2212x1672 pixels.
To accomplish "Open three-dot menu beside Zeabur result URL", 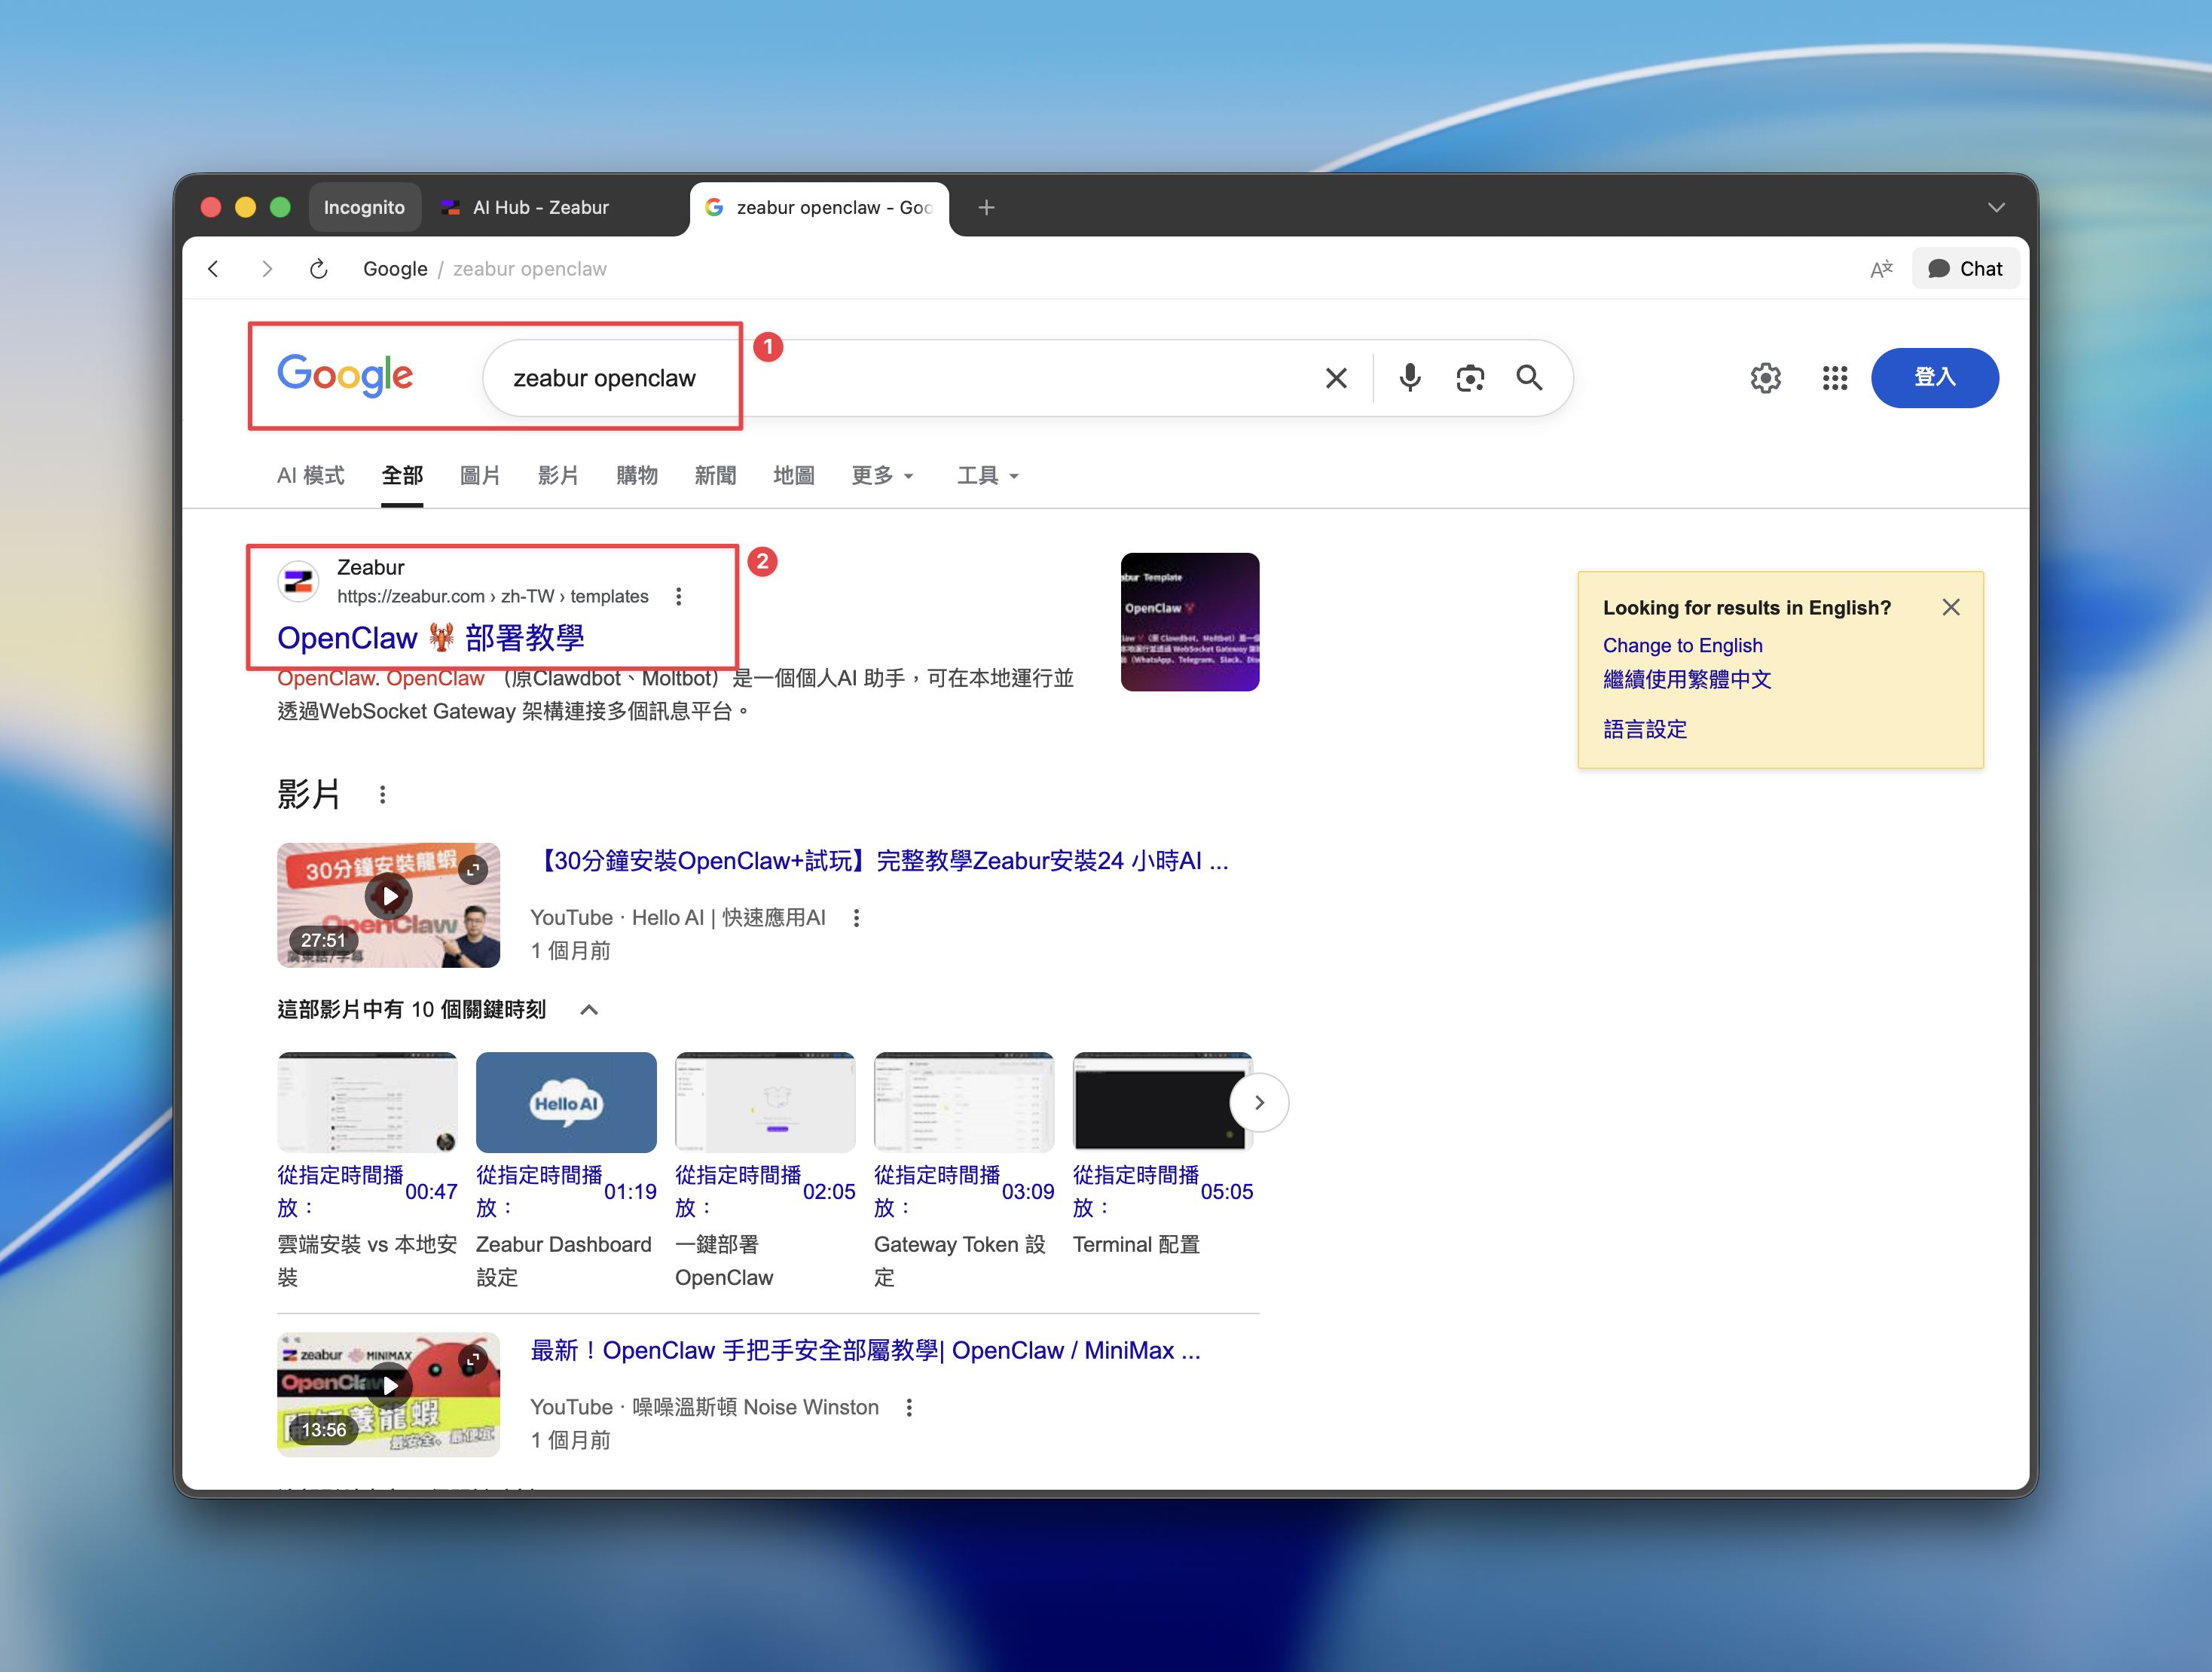I will point(679,596).
